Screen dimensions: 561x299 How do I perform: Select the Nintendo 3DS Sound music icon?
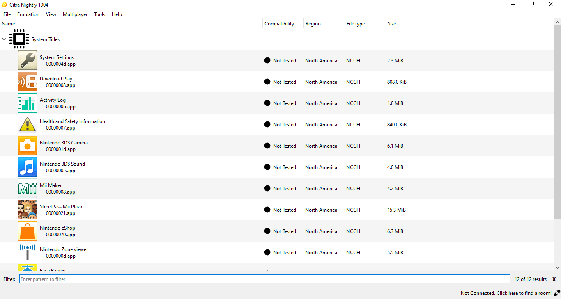tap(28, 167)
